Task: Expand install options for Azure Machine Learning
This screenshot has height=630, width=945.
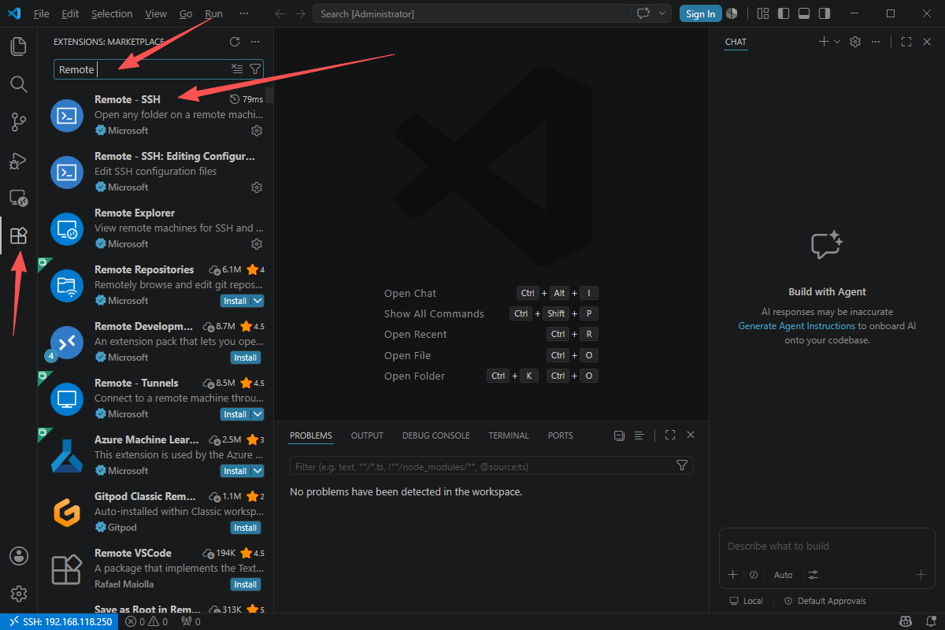Action: (258, 471)
